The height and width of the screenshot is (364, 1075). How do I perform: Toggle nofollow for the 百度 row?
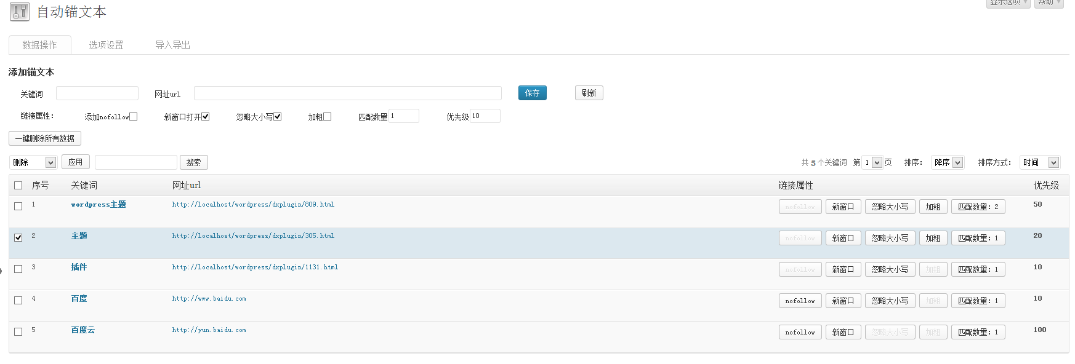(x=800, y=301)
